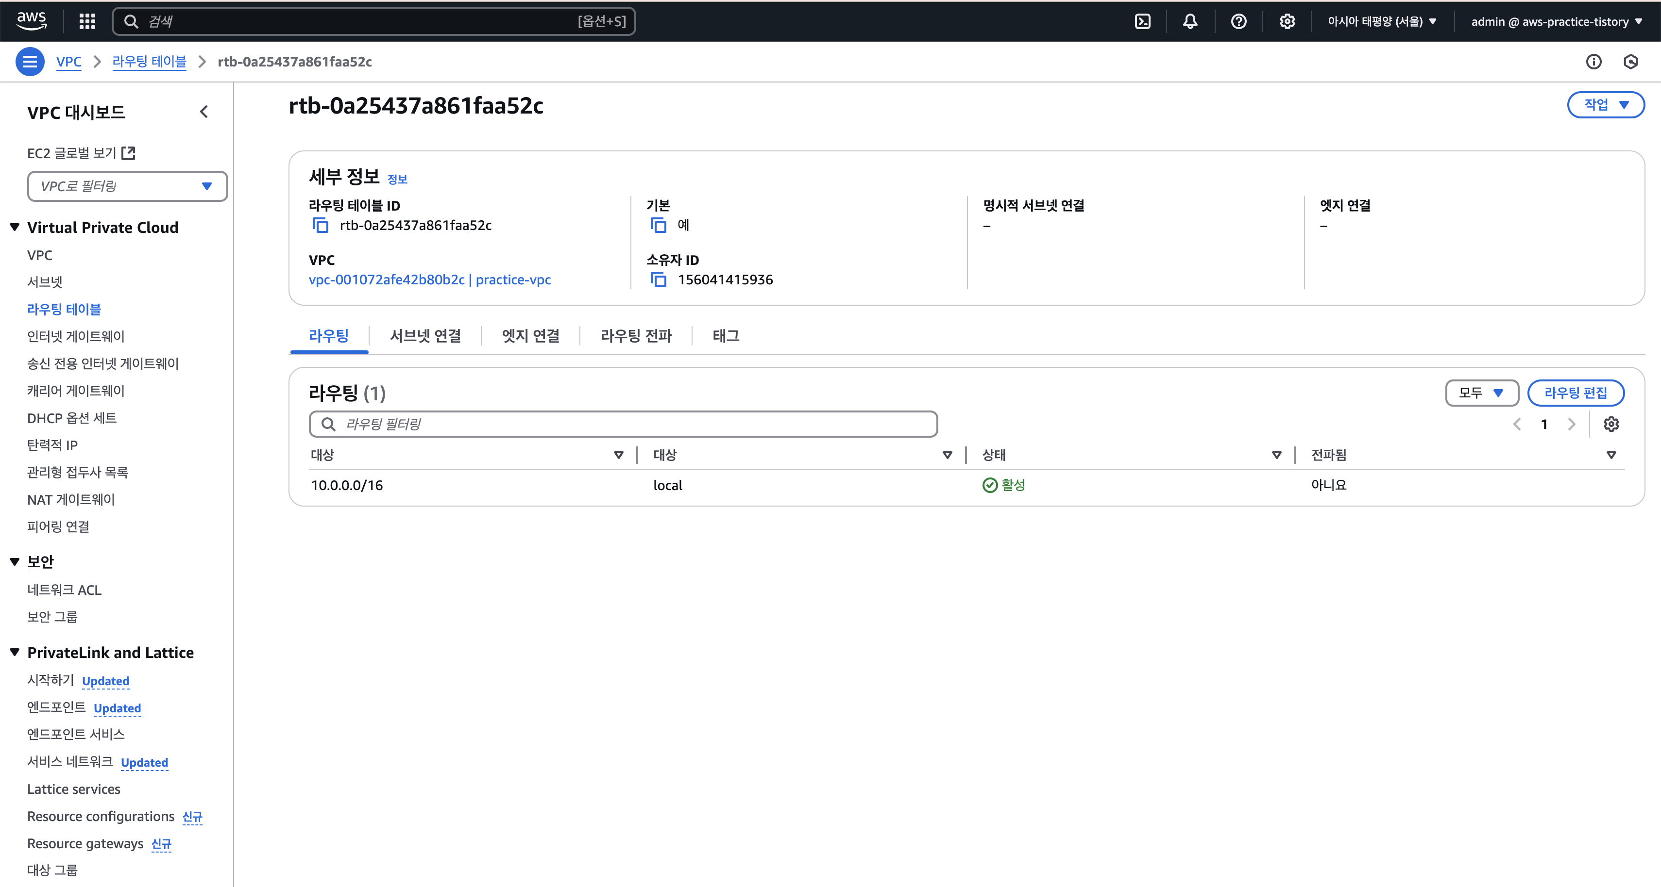The image size is (1661, 887).
Task: Open routes table preferences gear
Action: (1610, 424)
